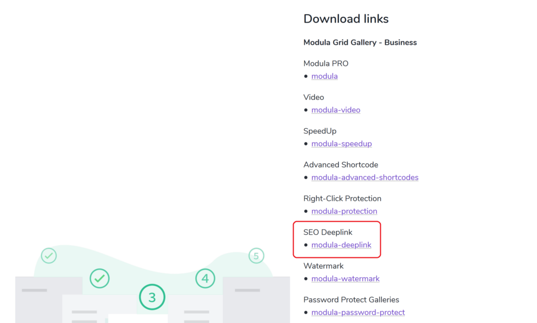Open the modula-password-protect link
The image size is (537, 323).
[358, 312]
